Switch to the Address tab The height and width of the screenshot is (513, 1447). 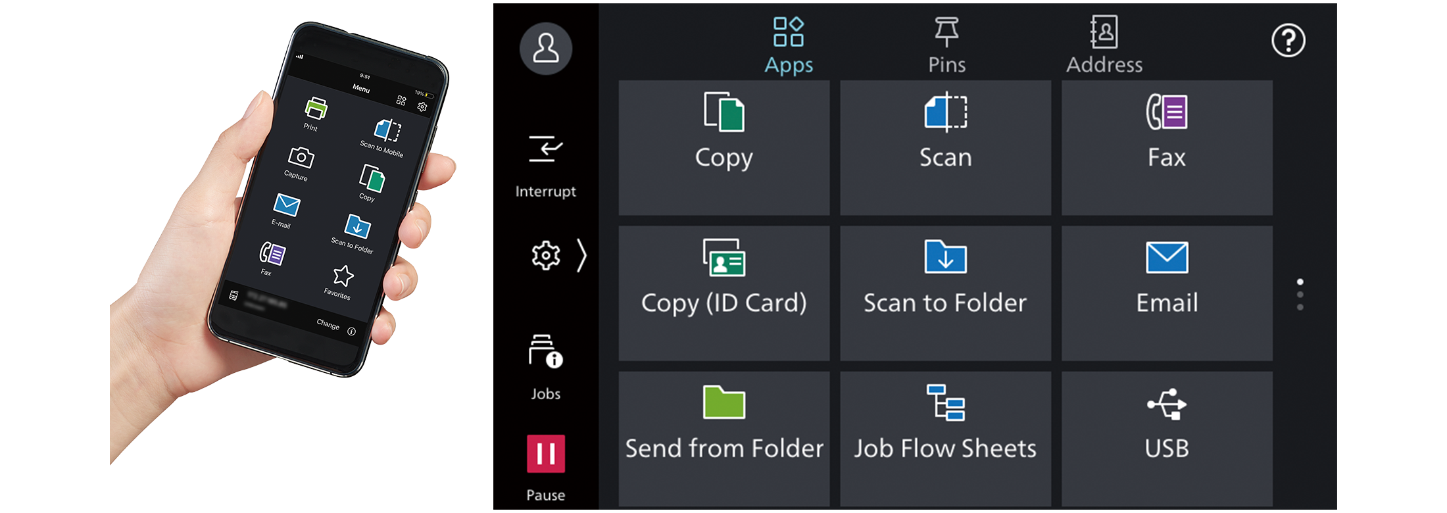point(1104,45)
